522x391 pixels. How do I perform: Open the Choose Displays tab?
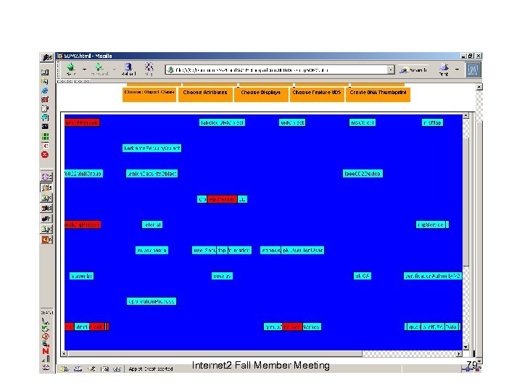(x=261, y=94)
